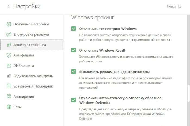Click the back arrow next to Настройки

tap(8, 6)
